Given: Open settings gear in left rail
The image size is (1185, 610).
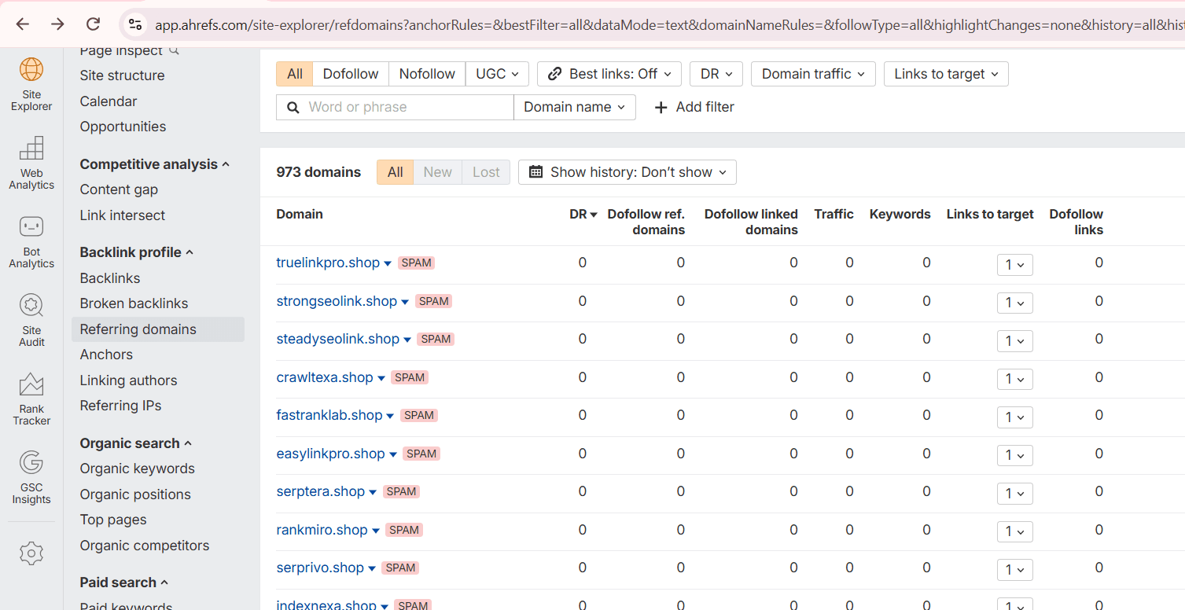Looking at the screenshot, I should [x=31, y=553].
